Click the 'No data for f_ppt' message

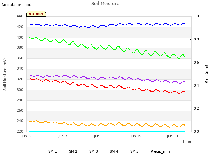pos(16,5)
